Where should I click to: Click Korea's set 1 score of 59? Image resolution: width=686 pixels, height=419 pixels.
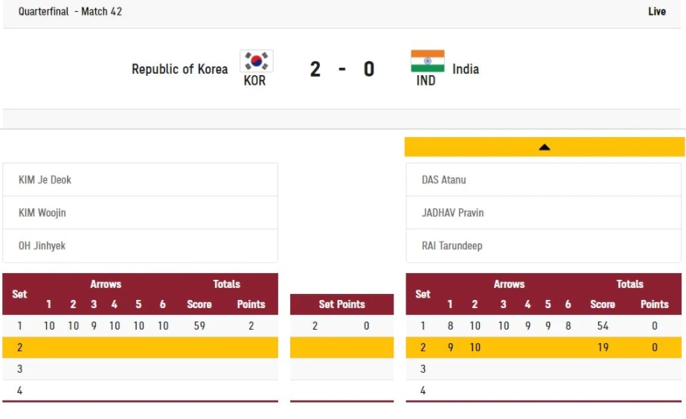199,326
